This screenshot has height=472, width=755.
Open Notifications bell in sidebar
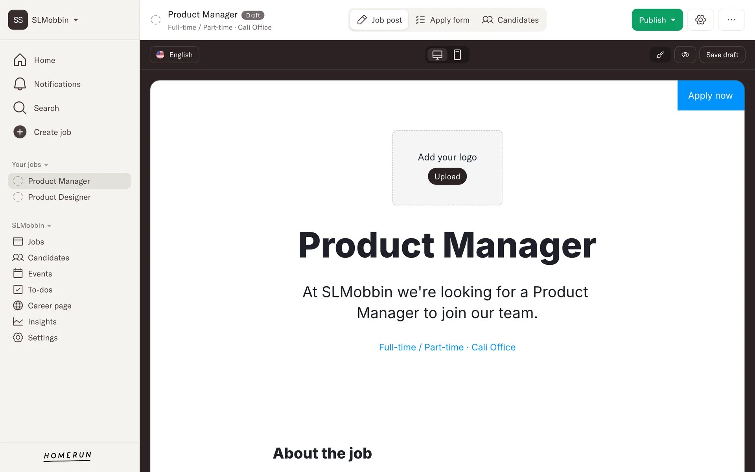click(x=20, y=84)
